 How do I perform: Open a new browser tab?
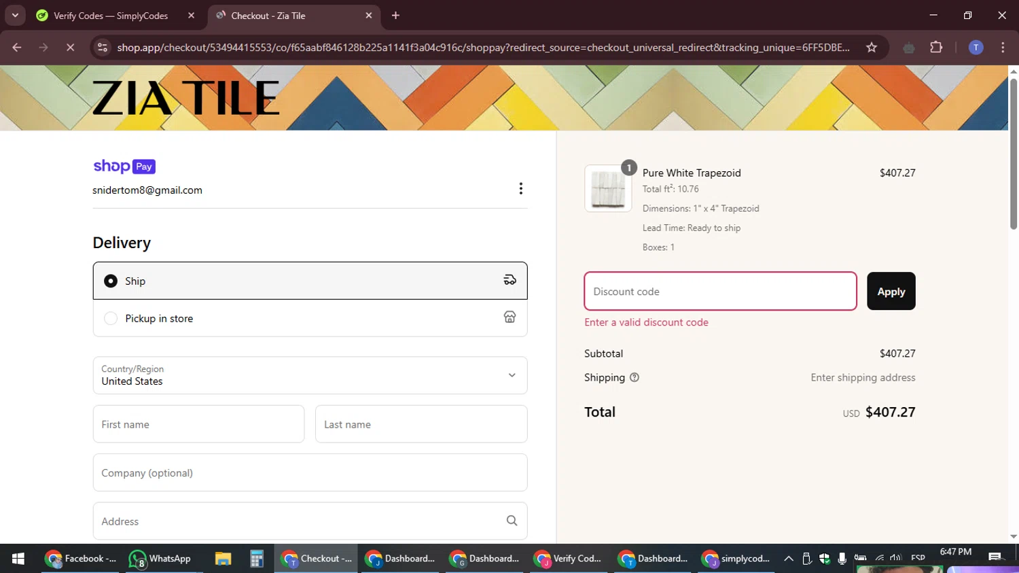point(395,16)
